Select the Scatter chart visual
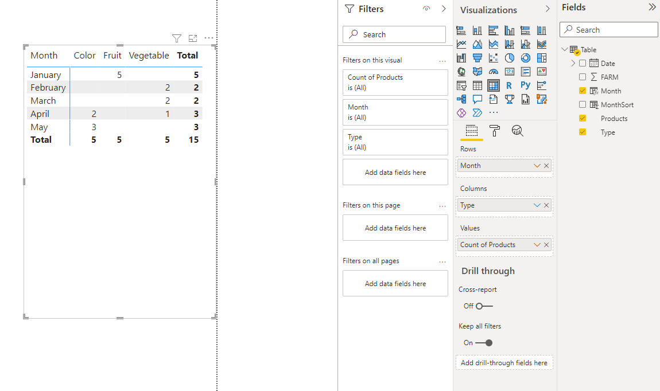Image resolution: width=660 pixels, height=391 pixels. pos(494,58)
